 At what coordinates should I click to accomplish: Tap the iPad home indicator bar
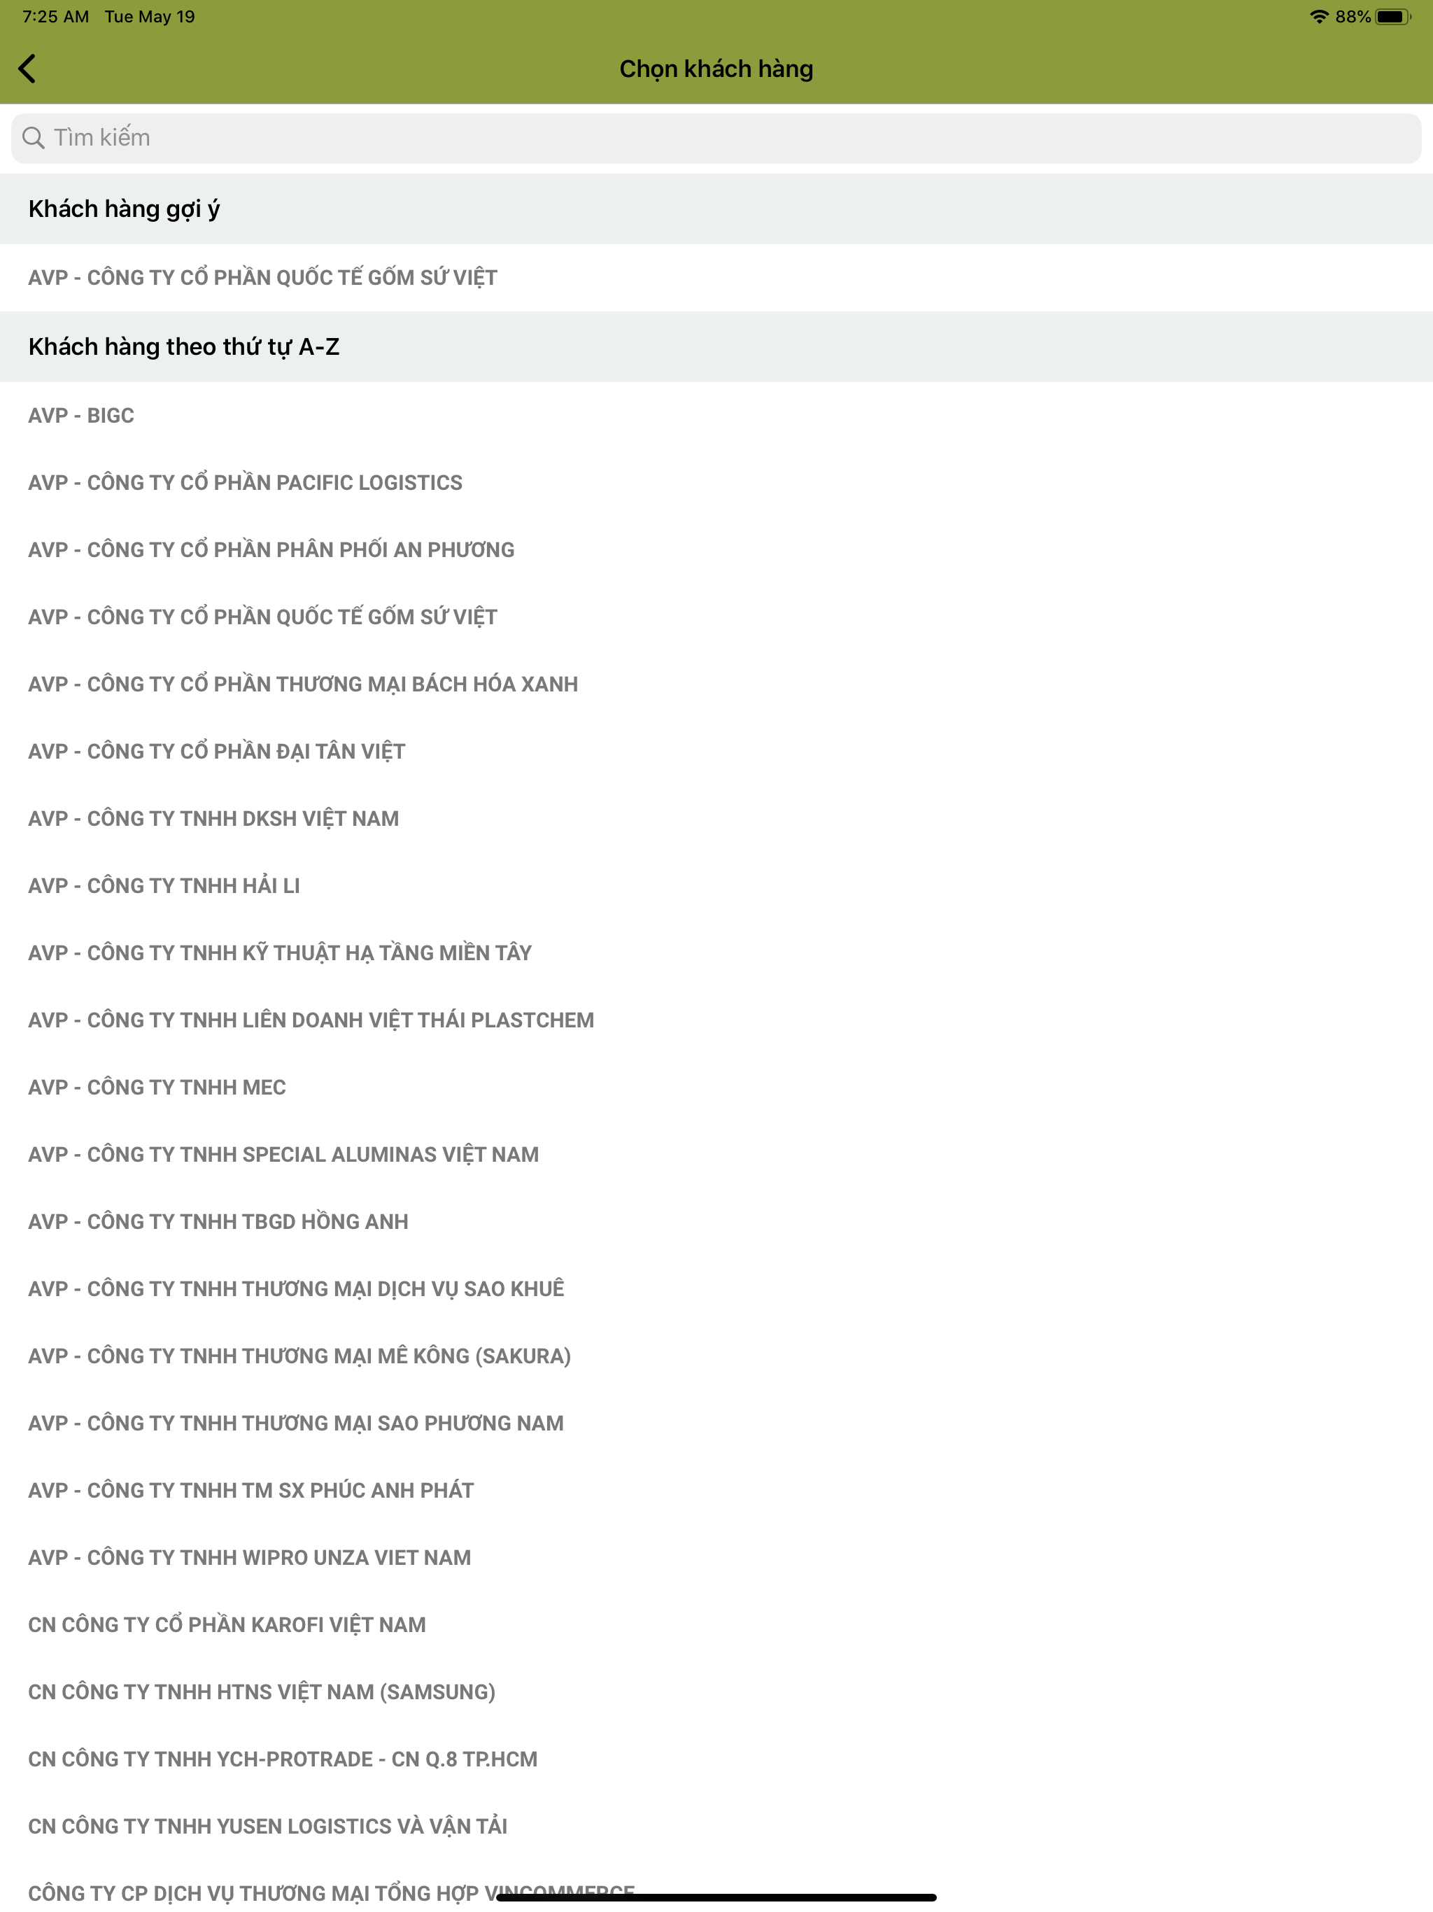tap(716, 1897)
